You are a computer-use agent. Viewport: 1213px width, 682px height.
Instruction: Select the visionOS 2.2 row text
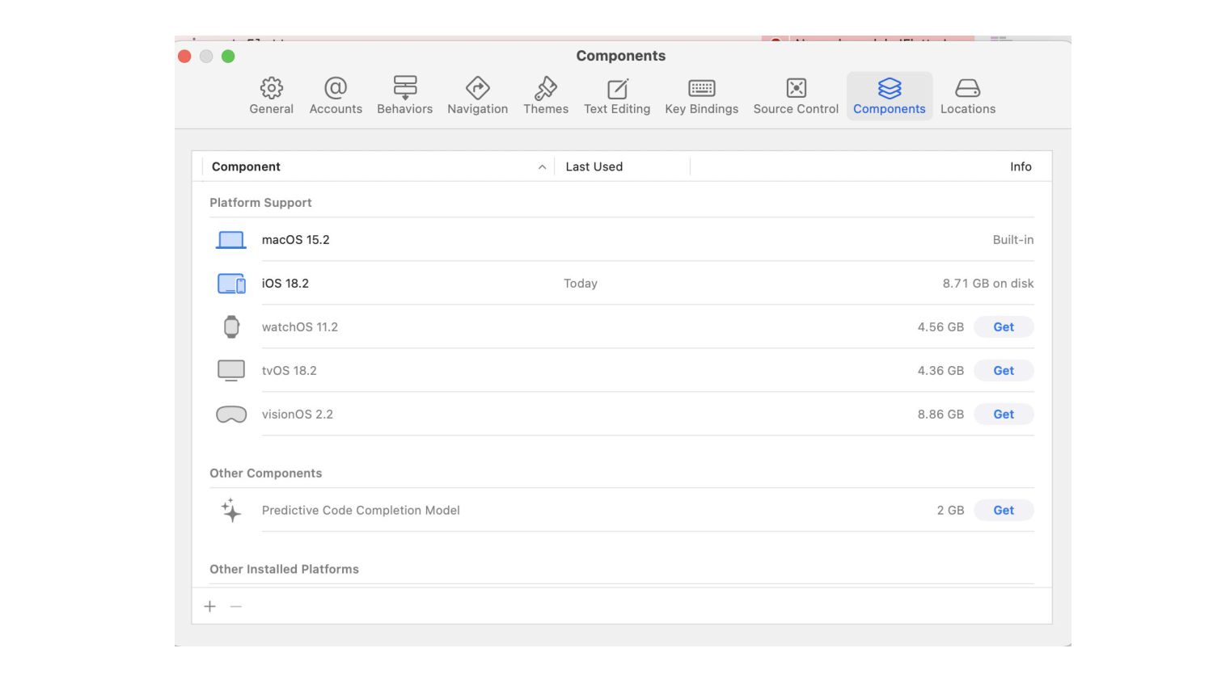[298, 415]
